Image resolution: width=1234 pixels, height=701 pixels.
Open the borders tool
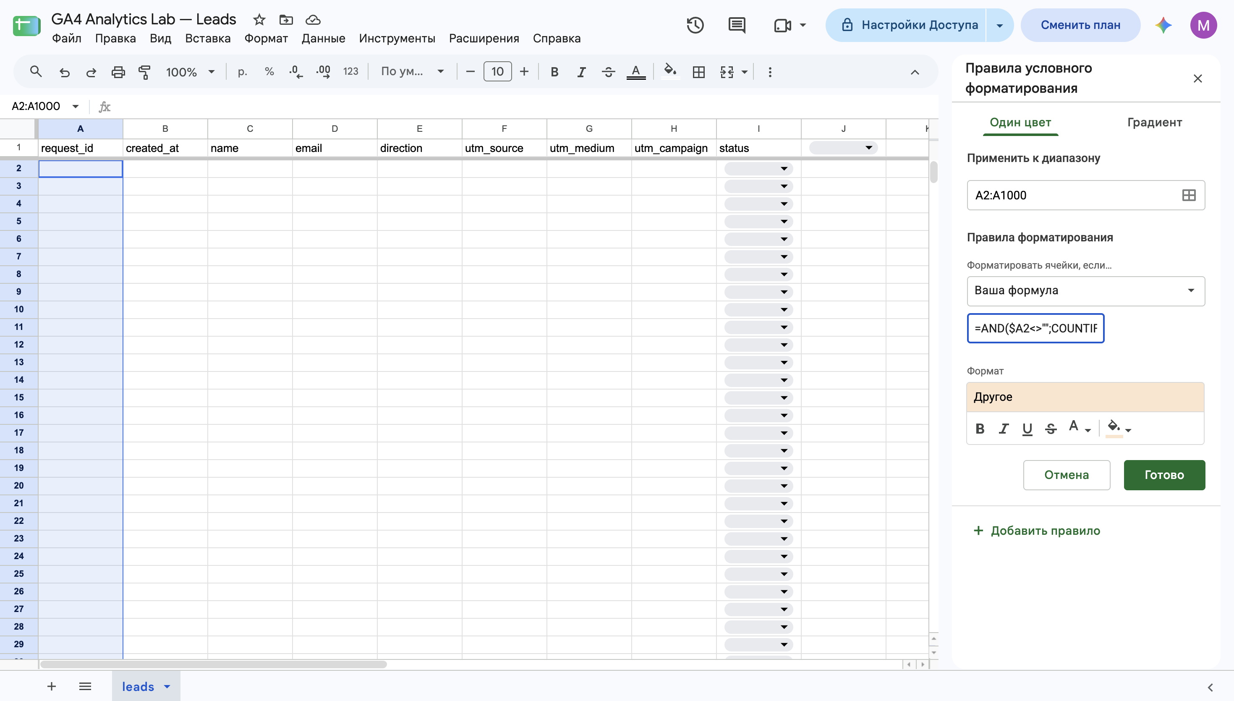[x=698, y=72]
